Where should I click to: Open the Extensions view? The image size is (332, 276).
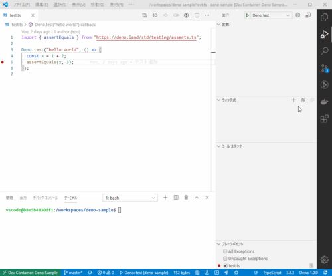(x=324, y=119)
